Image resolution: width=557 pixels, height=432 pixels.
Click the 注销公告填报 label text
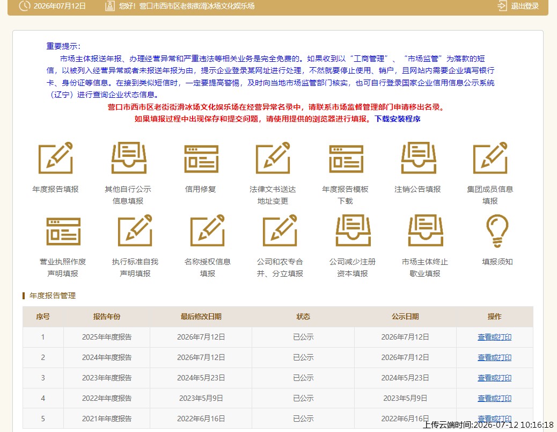417,189
